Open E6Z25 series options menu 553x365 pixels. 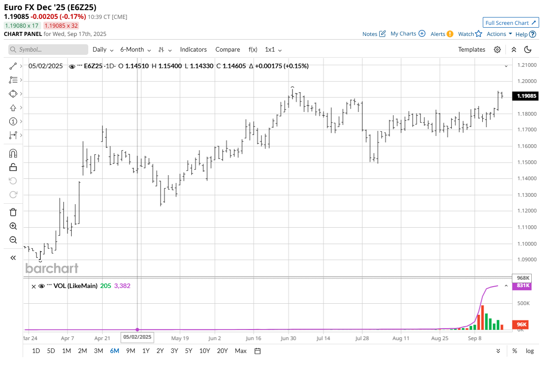pos(80,66)
